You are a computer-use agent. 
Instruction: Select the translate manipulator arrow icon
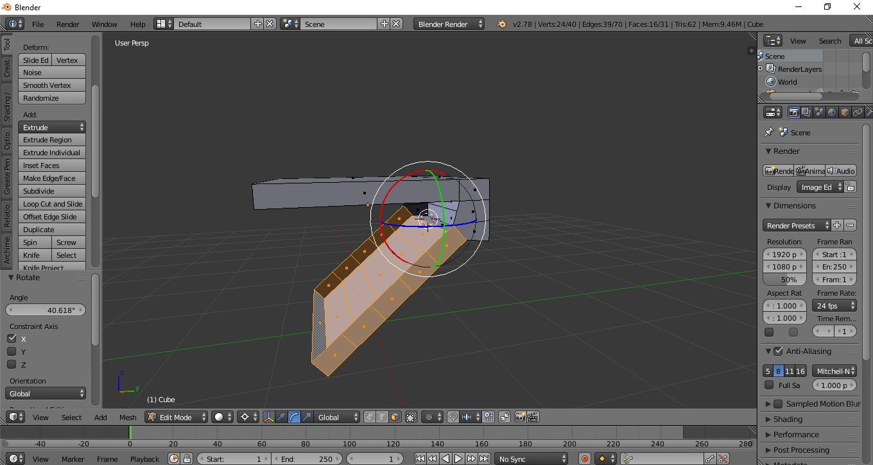281,417
